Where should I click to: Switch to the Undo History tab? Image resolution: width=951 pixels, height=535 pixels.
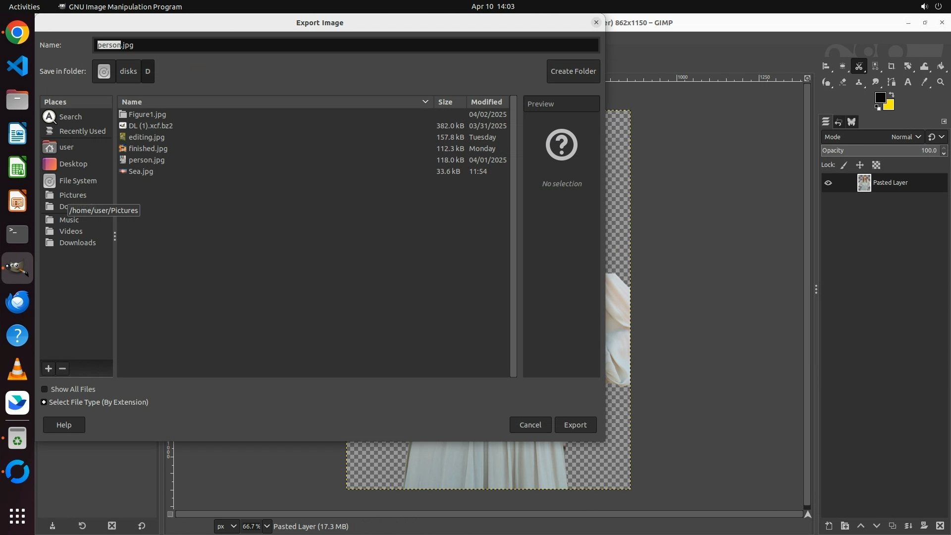click(x=839, y=122)
